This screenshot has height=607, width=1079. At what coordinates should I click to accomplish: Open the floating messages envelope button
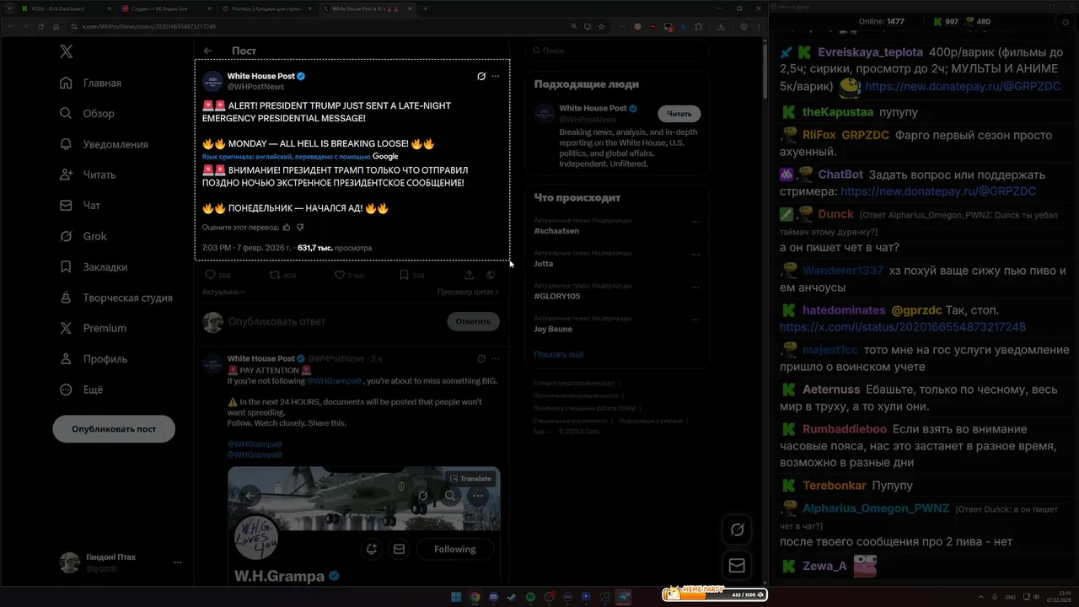[x=738, y=565]
